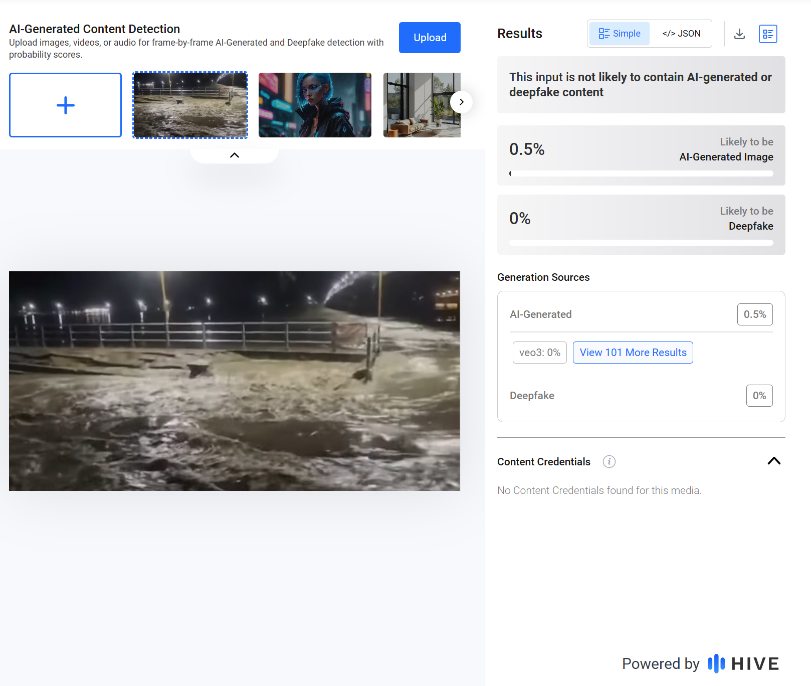
Task: Click the Powered by HIVE logo
Action: click(701, 663)
